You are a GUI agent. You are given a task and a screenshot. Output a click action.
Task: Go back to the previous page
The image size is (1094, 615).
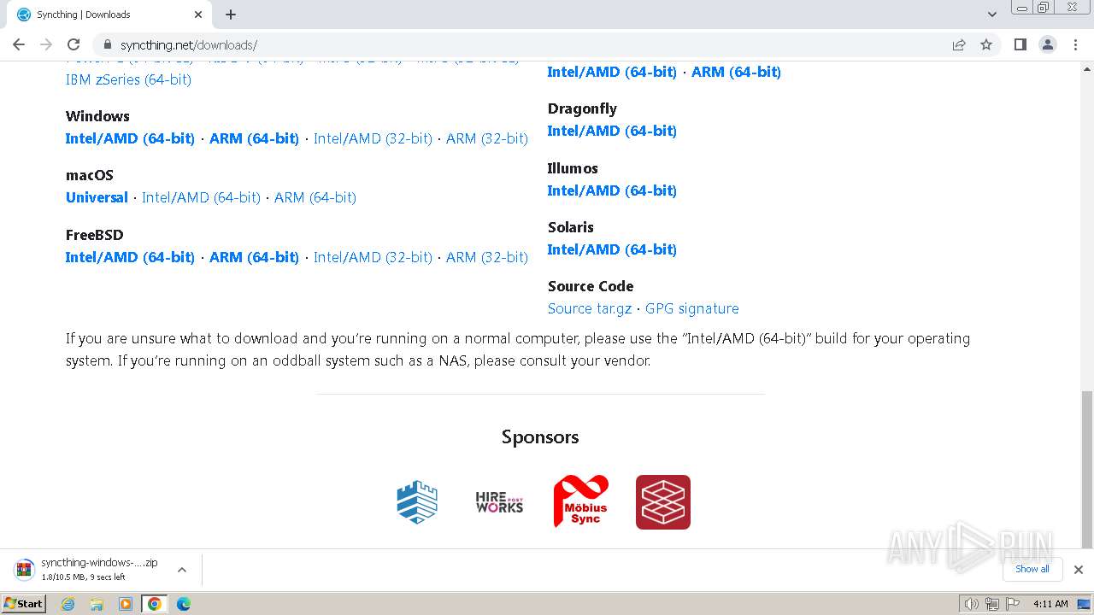point(19,44)
